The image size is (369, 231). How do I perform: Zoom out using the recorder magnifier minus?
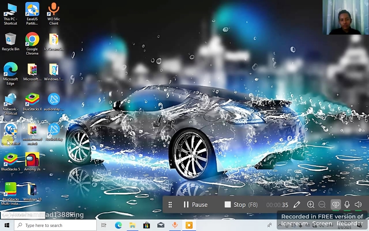[x=322, y=204]
